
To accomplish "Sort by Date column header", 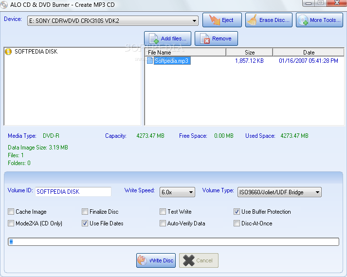I will pyautogui.click(x=309, y=53).
